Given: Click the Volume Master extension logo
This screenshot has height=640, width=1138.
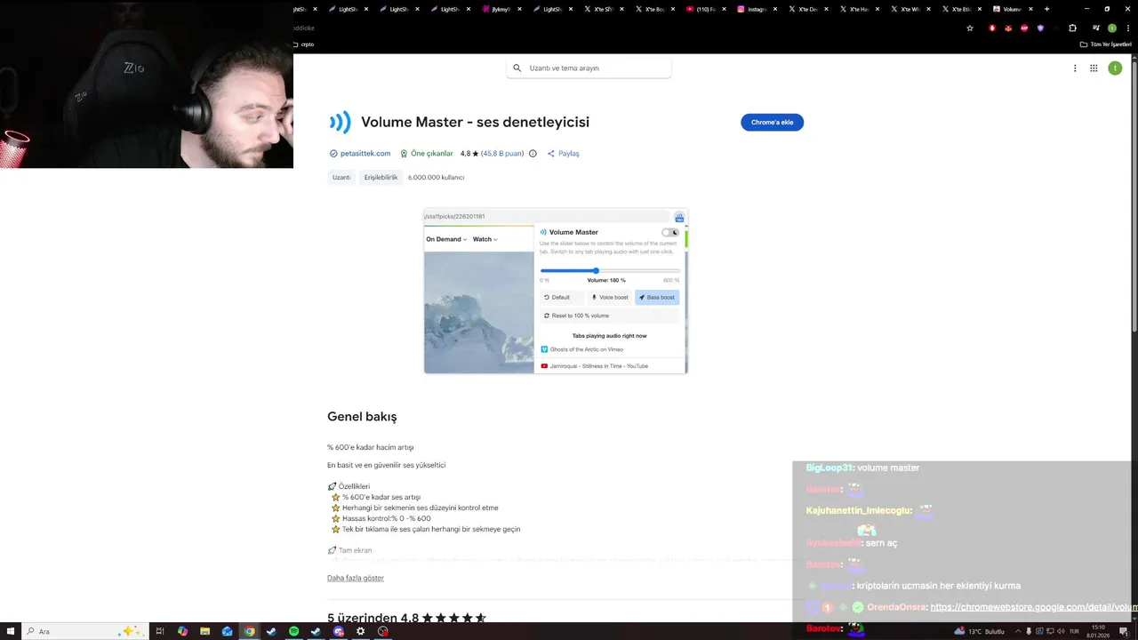Looking at the screenshot, I should coord(340,123).
